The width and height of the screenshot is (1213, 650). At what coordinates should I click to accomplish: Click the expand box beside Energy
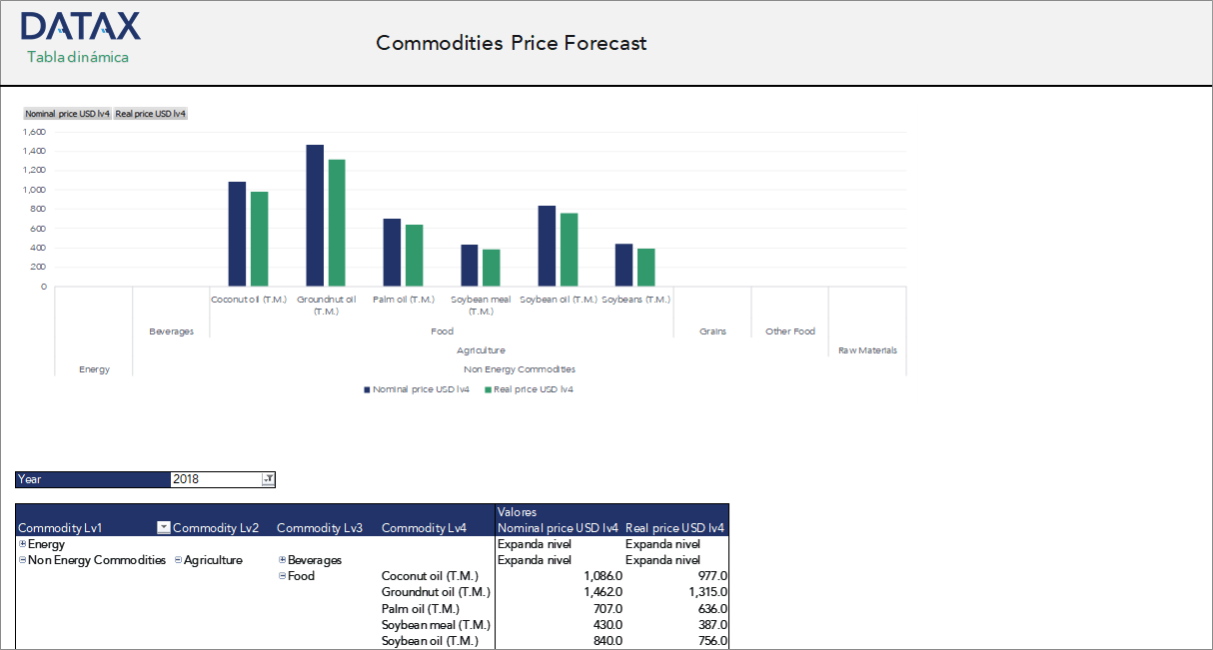[21, 543]
